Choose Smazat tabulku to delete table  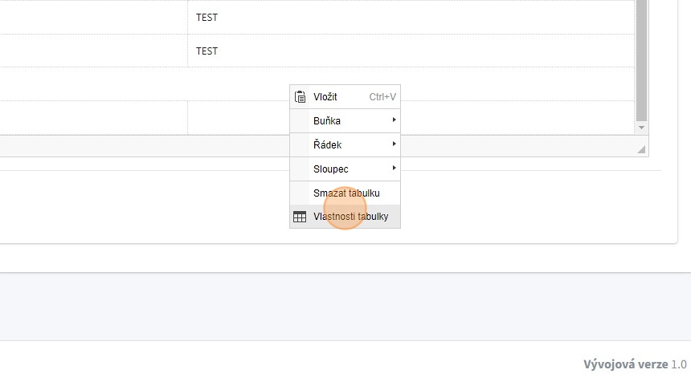346,193
